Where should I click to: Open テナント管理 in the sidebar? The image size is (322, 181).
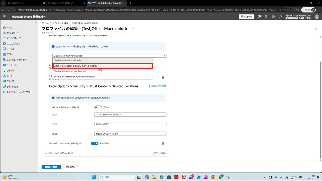(10, 87)
